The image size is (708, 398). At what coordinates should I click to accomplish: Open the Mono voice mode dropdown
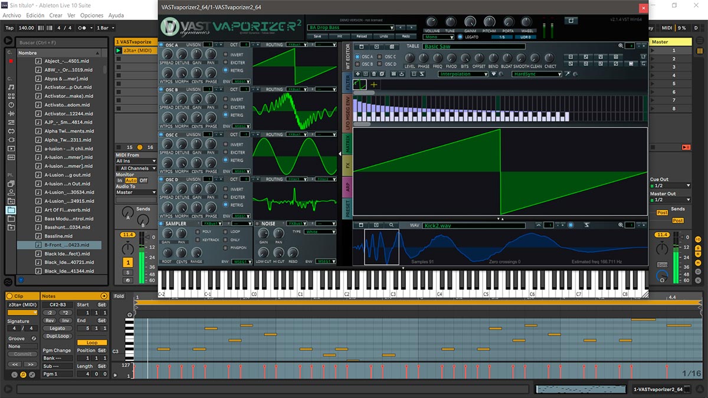[x=439, y=37]
